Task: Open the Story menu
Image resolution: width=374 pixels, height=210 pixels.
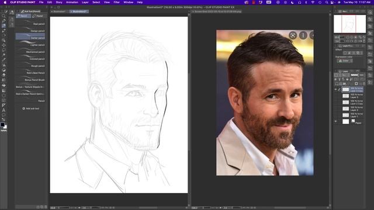Action: [59, 2]
